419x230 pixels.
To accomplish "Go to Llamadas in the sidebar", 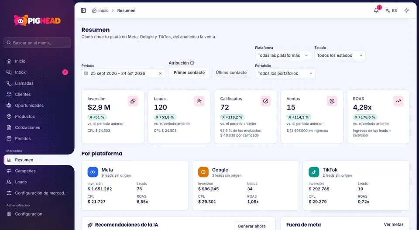I will click(37, 83).
